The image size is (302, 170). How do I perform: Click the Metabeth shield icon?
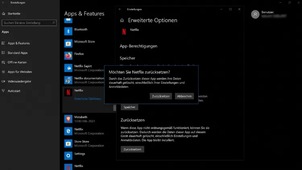68,119
